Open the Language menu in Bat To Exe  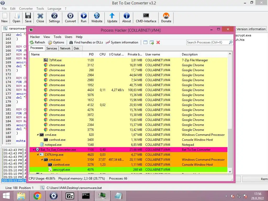point(54,9)
